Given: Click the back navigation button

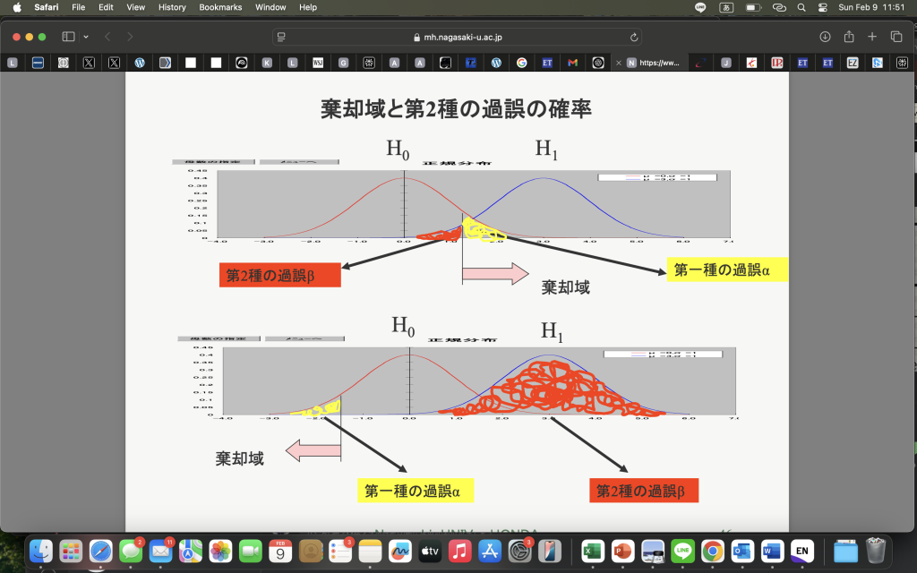Looking at the screenshot, I should pos(107,37).
